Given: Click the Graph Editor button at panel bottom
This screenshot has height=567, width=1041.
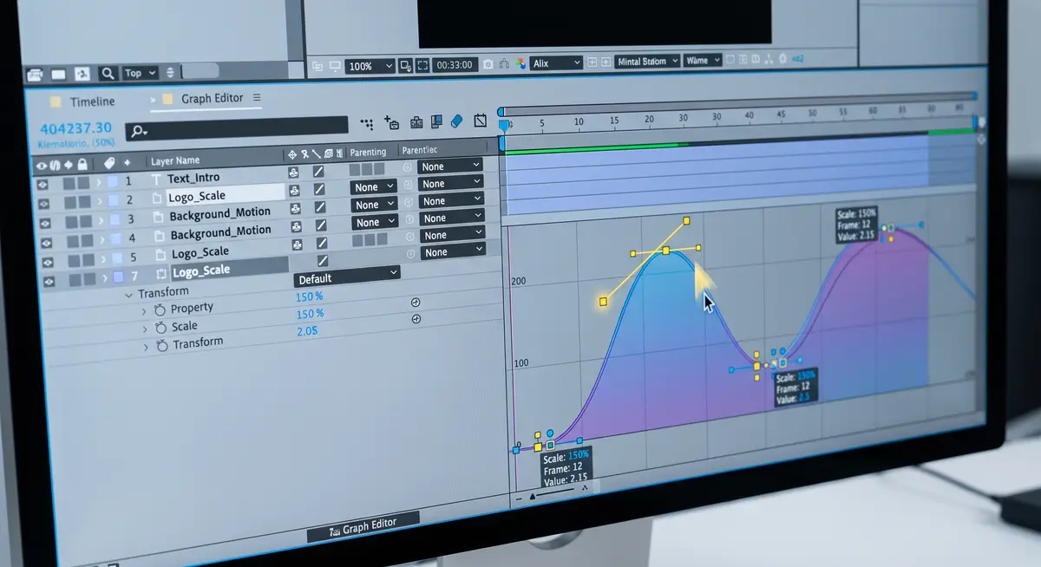Looking at the screenshot, I should (x=363, y=527).
